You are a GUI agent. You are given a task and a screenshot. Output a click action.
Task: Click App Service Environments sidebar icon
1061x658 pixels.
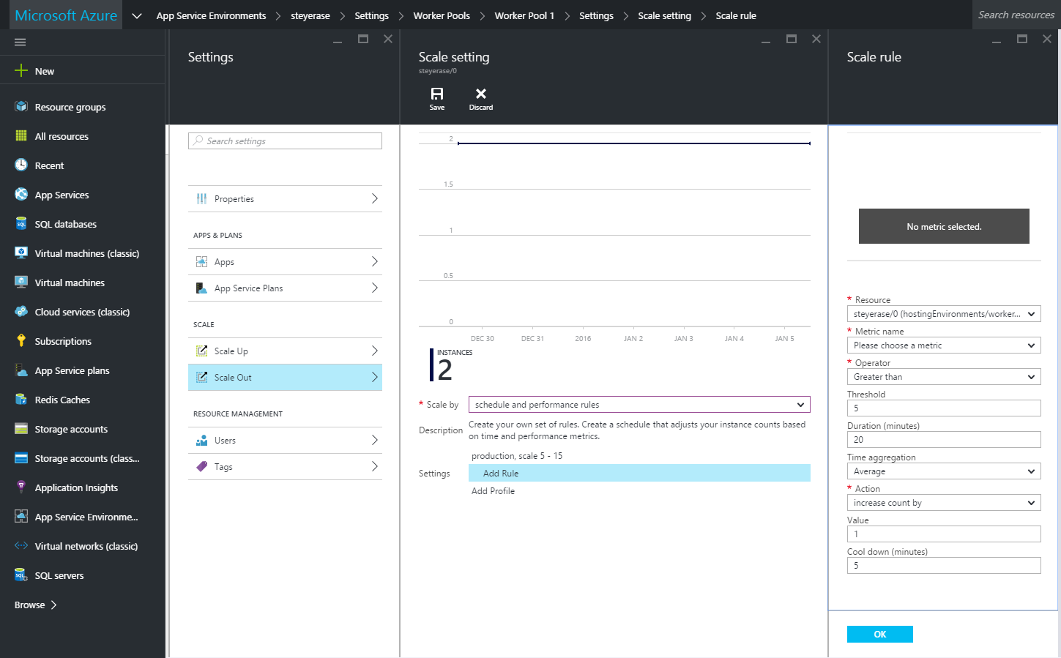click(x=21, y=516)
